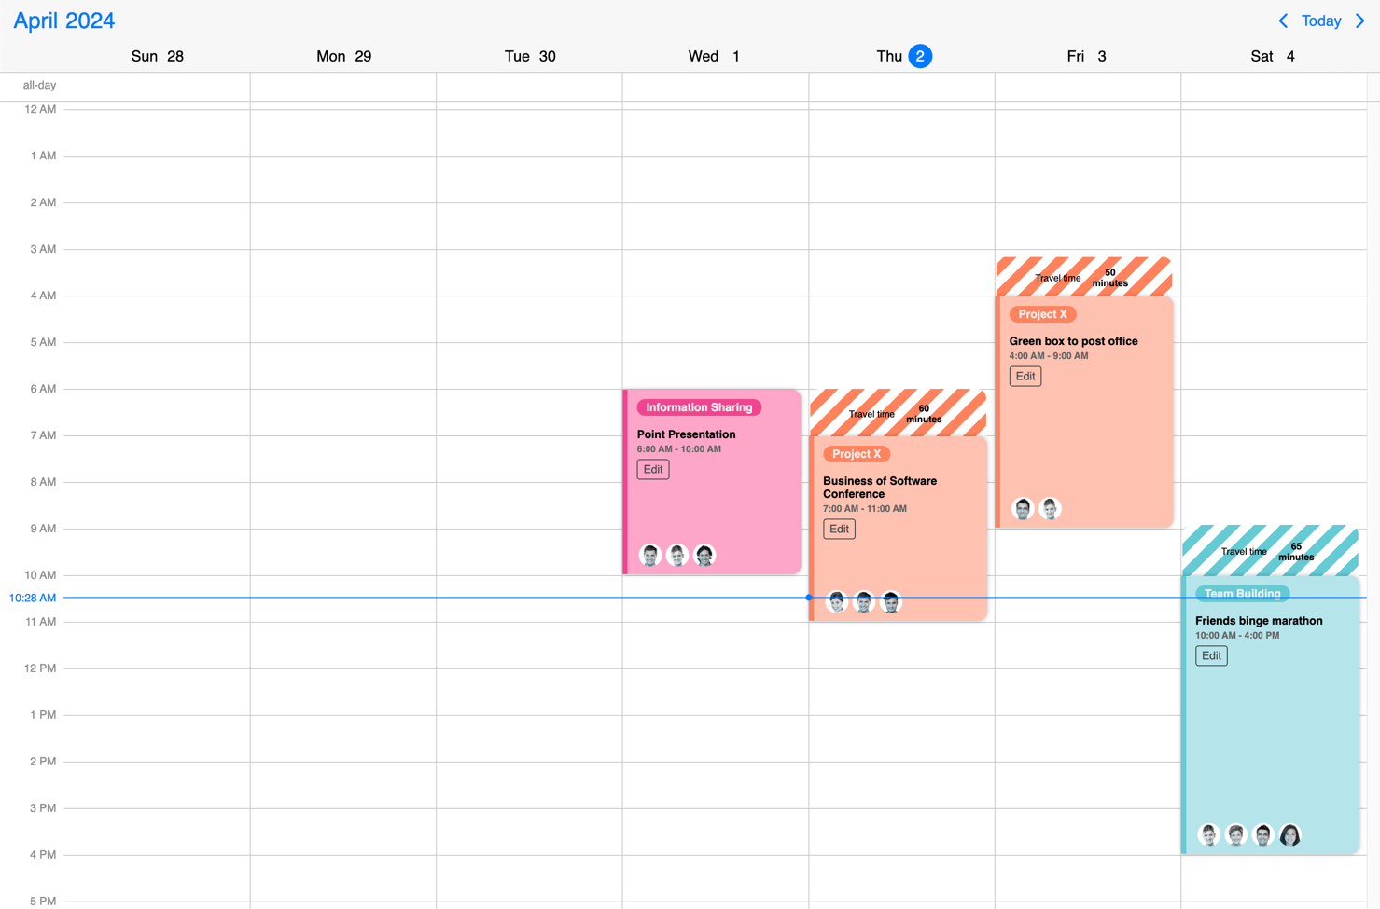1380x909 pixels.
Task: Go to the next week using right chevron
Action: coord(1360,21)
